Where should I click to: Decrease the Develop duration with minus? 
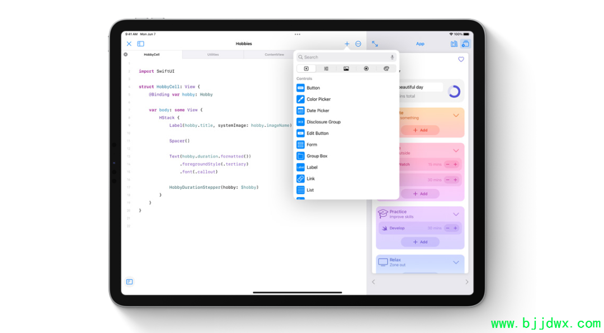tap(447, 229)
